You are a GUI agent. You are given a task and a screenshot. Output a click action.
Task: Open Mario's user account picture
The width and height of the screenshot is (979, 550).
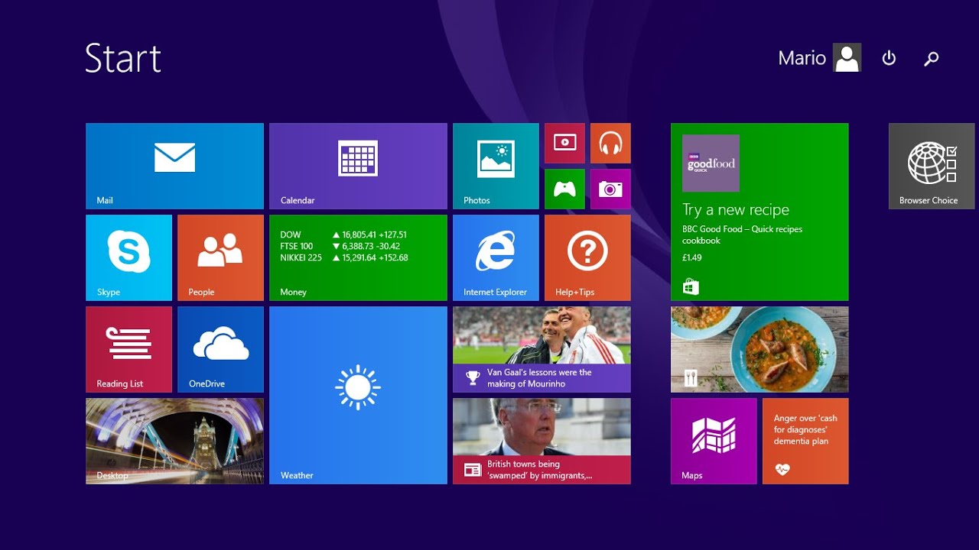[x=847, y=58]
